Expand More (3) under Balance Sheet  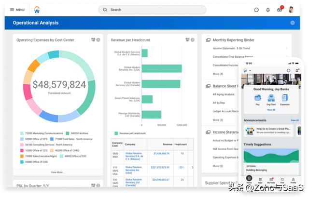pyautogui.click(x=218, y=119)
